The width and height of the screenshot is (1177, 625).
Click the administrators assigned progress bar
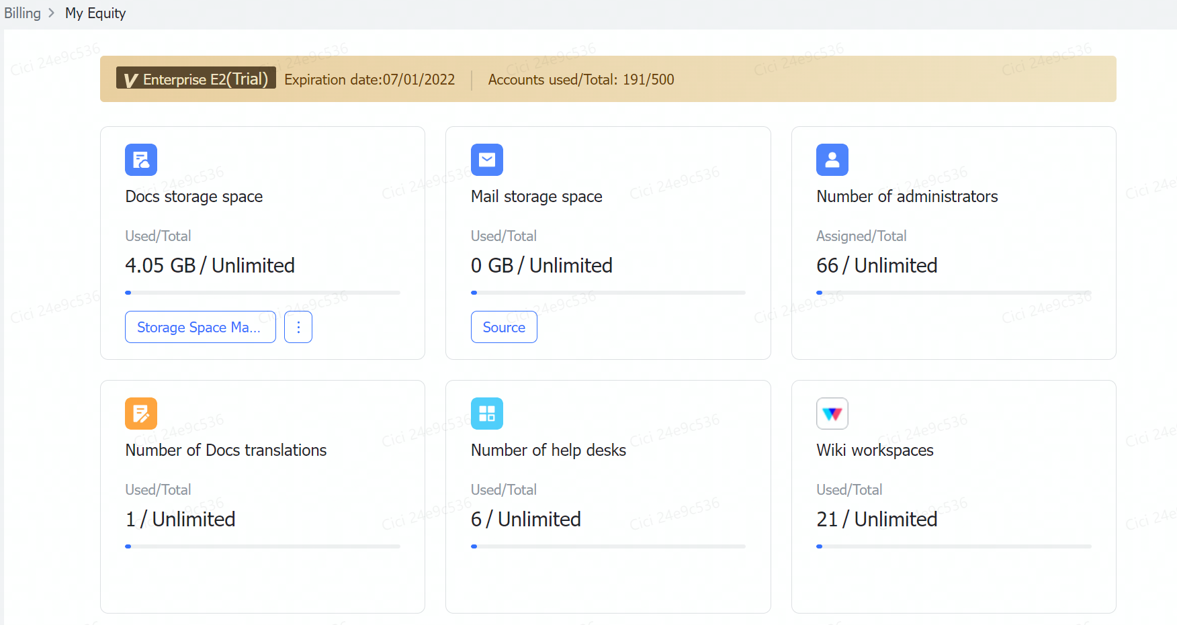coord(953,293)
